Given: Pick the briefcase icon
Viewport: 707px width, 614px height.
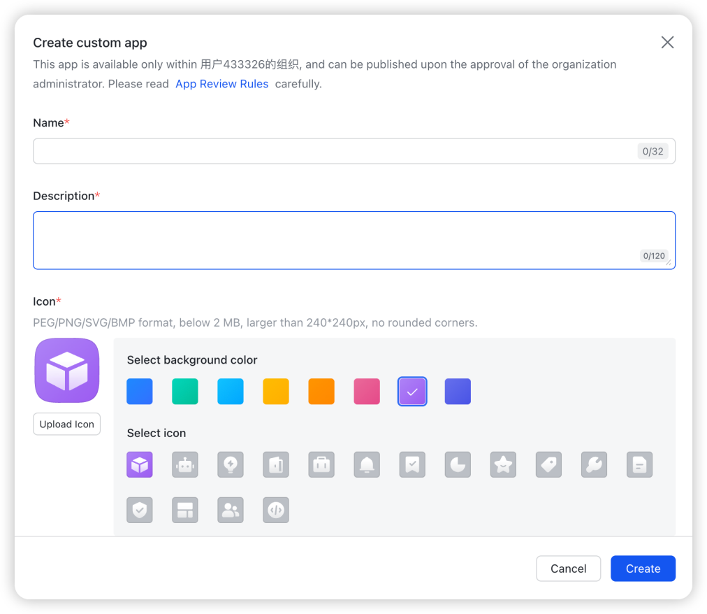Looking at the screenshot, I should click(x=321, y=464).
